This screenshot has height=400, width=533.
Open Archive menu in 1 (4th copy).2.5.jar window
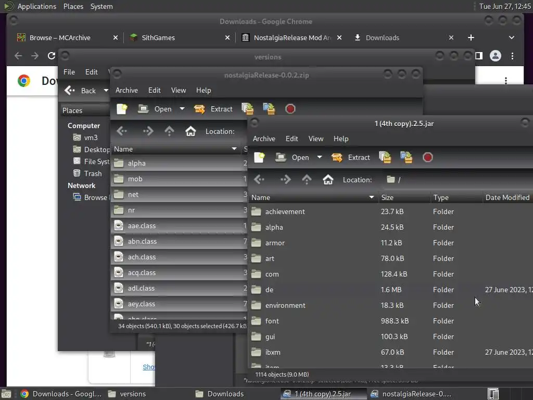click(x=264, y=139)
